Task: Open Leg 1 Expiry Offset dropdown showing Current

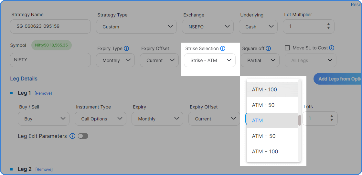Action: tap(214, 119)
